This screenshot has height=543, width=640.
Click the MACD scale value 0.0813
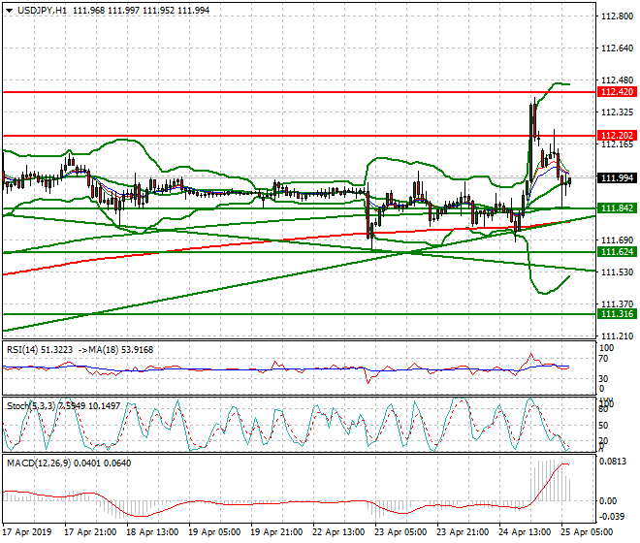pyautogui.click(x=613, y=462)
